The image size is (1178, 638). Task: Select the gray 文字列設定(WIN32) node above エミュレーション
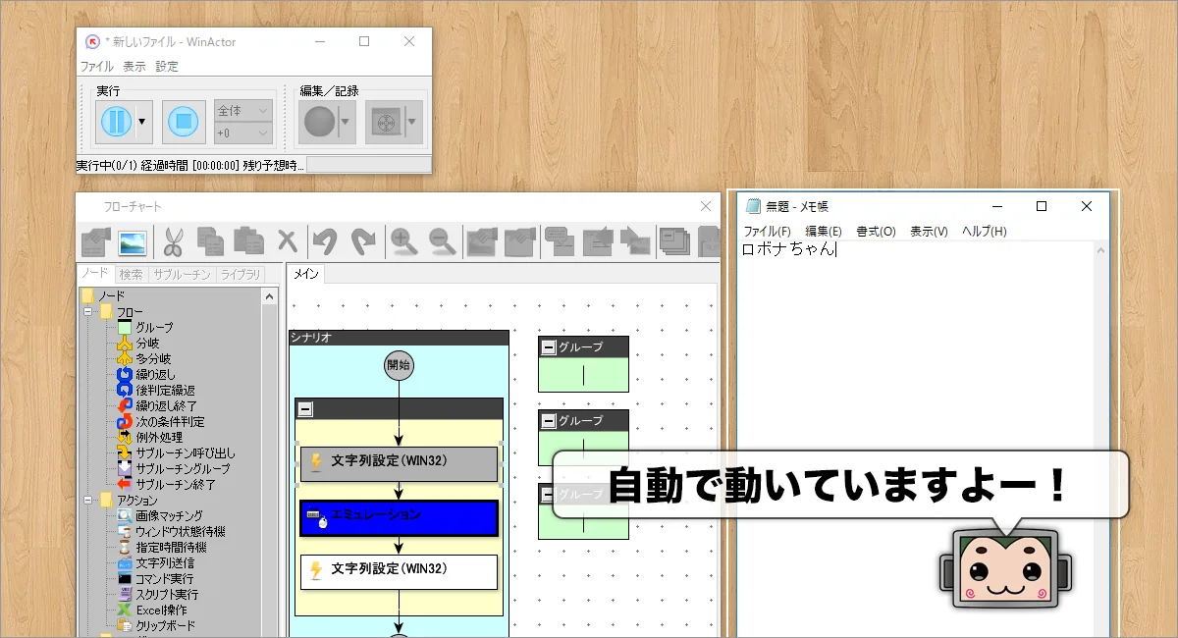400,463
